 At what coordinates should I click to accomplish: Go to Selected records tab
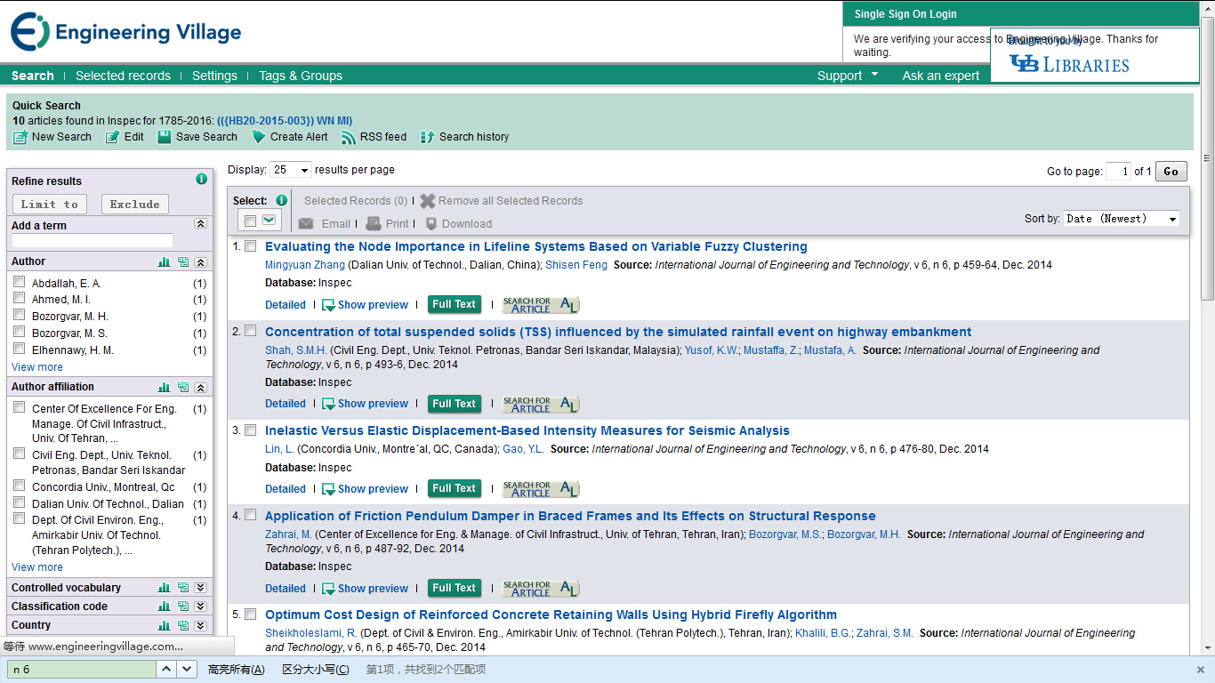click(123, 76)
